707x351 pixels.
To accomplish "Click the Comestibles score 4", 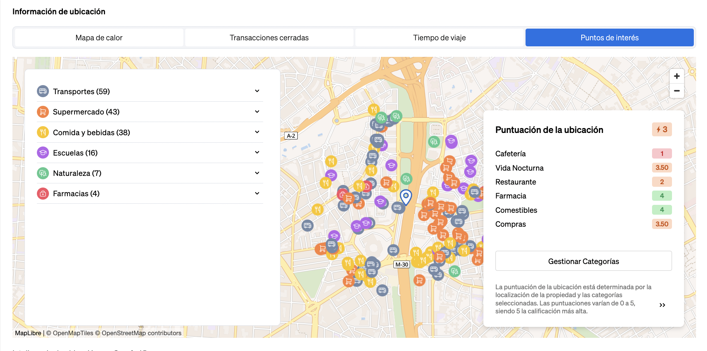I will [x=662, y=210].
